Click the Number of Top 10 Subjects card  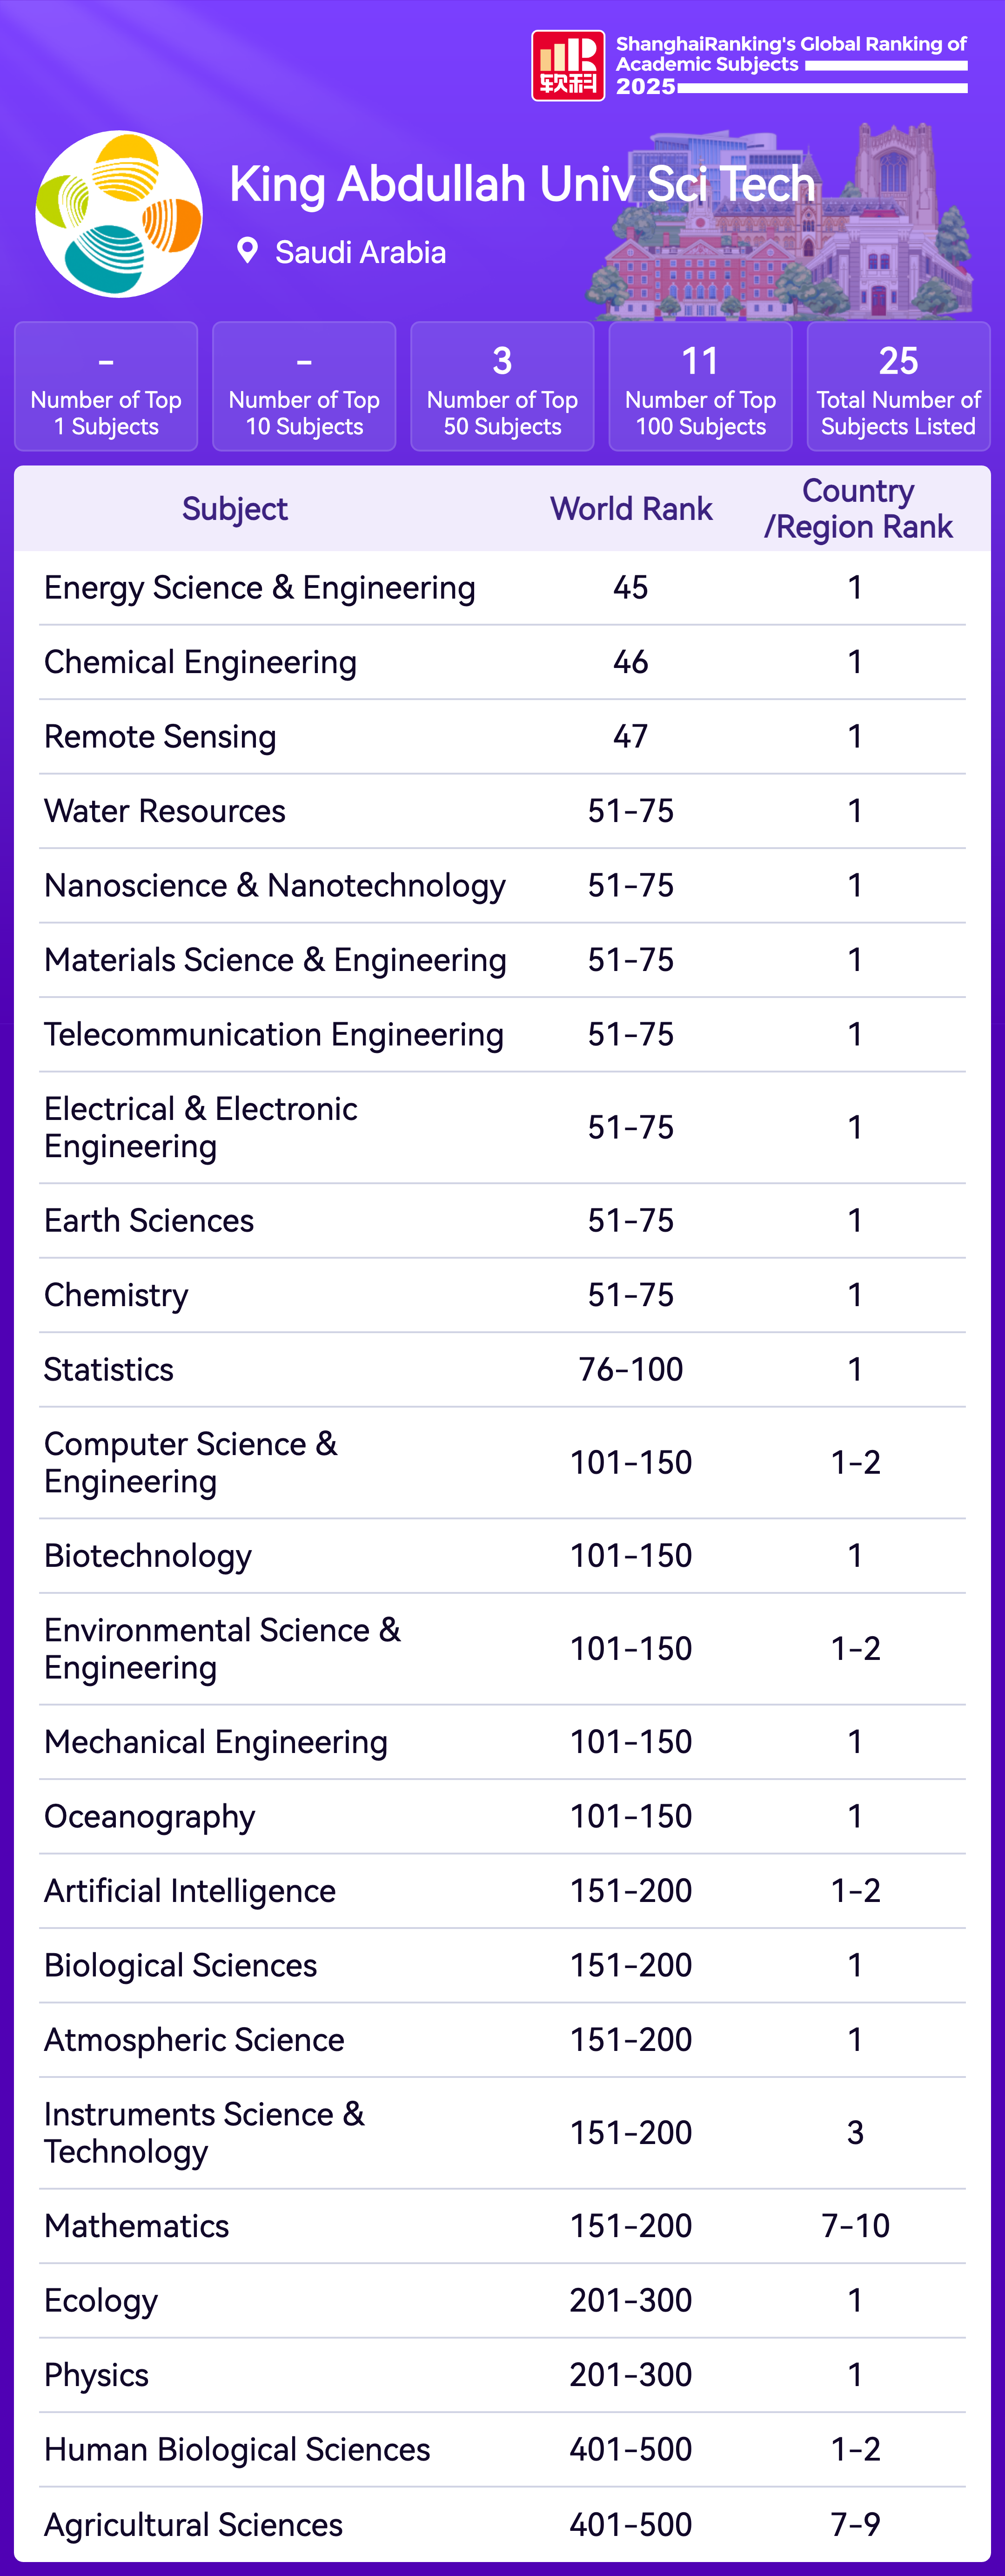click(304, 387)
